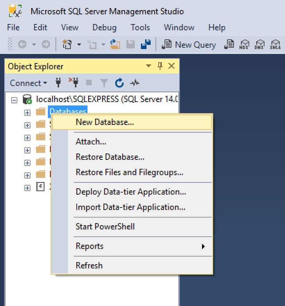Click the Filter icon in Object Explorer
Viewport: 285px width, 306px height.
(104, 83)
